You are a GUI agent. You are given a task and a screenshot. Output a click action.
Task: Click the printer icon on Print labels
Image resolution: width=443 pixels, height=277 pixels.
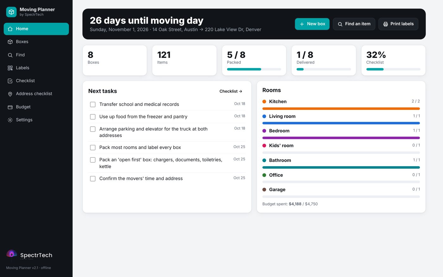click(x=385, y=24)
